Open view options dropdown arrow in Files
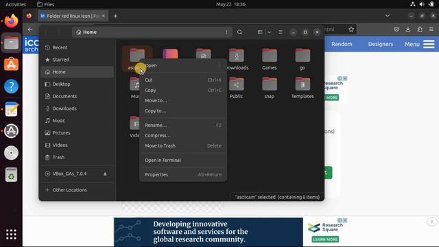The width and height of the screenshot is (439, 247). tap(269, 32)
